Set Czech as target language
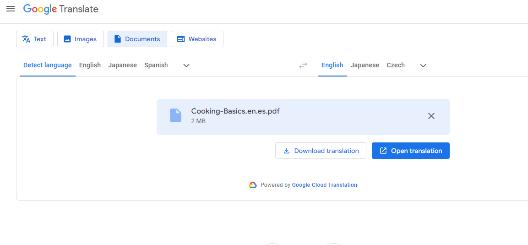Screen dimensions: 528x245 click(396, 65)
